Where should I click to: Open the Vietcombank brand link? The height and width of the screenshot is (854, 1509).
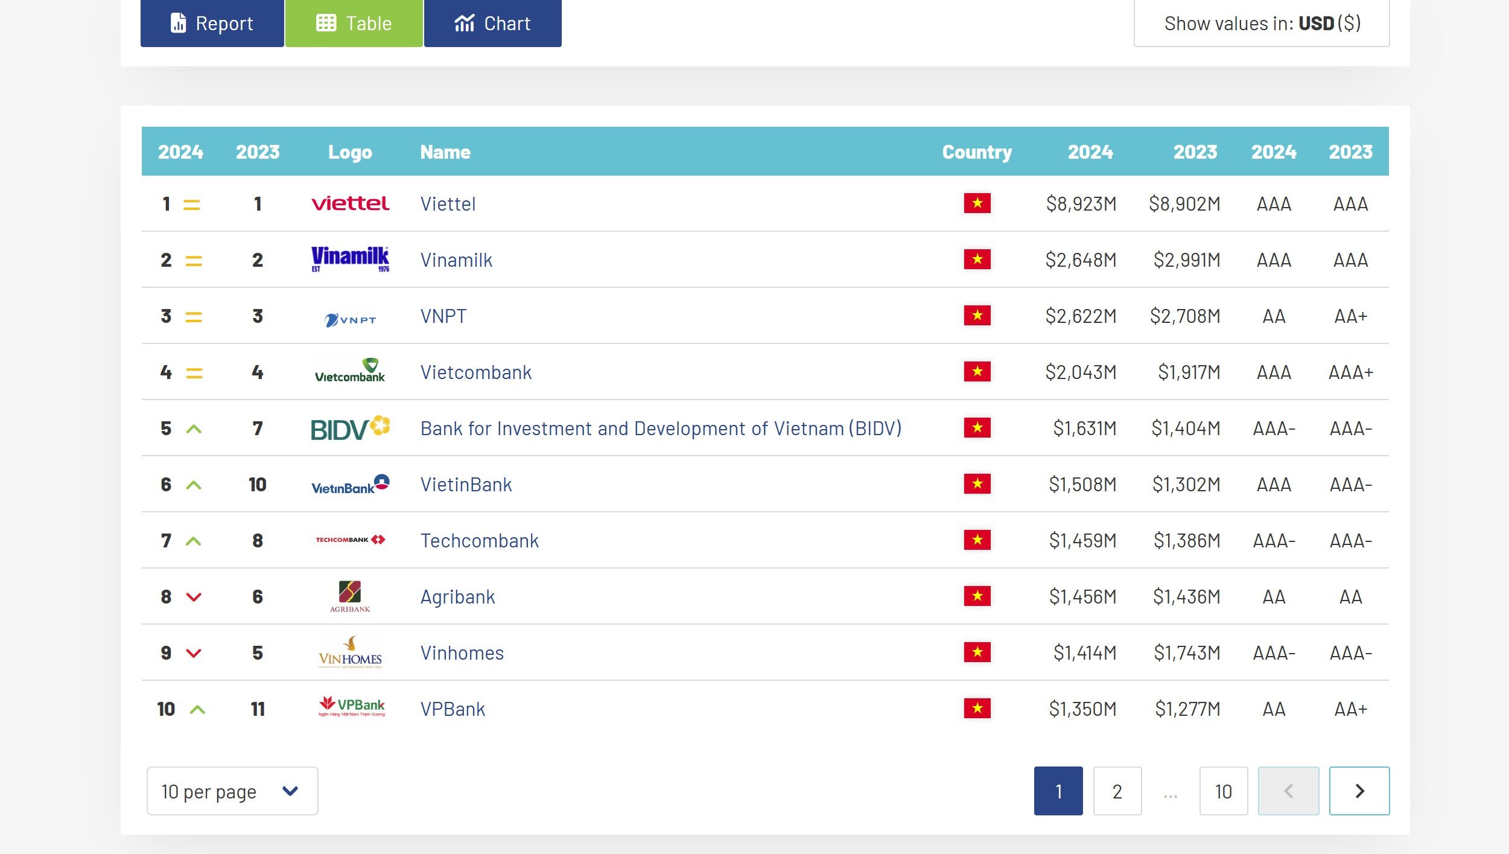pos(476,372)
